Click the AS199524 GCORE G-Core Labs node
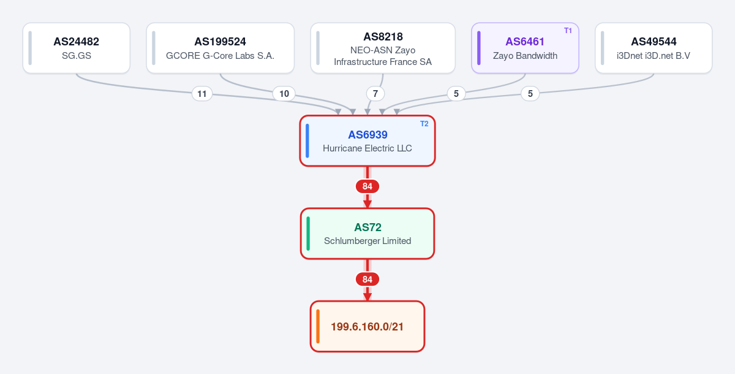This screenshot has width=735, height=374. (221, 48)
